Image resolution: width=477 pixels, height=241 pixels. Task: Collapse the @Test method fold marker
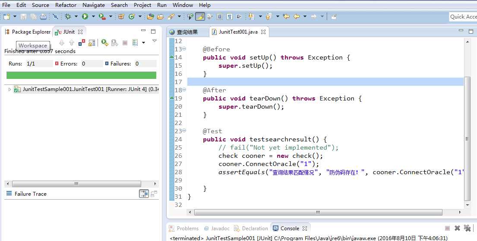click(184, 131)
